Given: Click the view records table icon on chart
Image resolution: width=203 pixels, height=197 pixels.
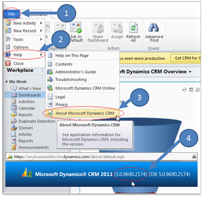Looking at the screenshot, I should [x=191, y=90].
